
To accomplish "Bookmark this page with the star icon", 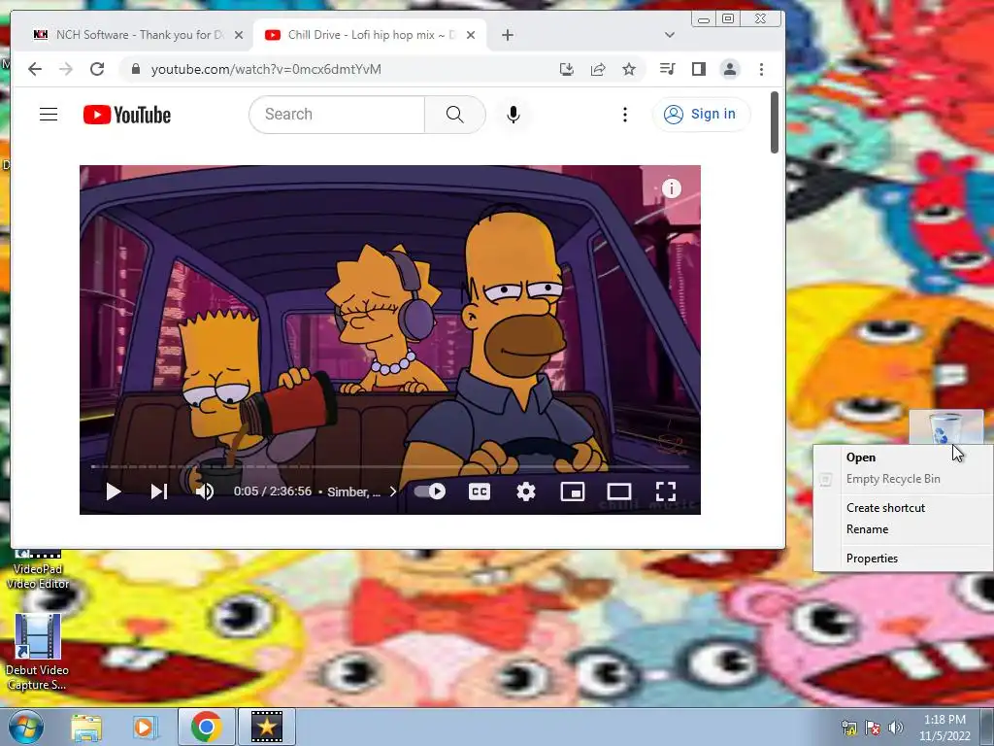I will 629,69.
